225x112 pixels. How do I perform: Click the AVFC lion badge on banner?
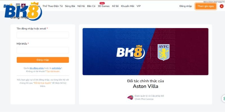click(x=163, y=52)
